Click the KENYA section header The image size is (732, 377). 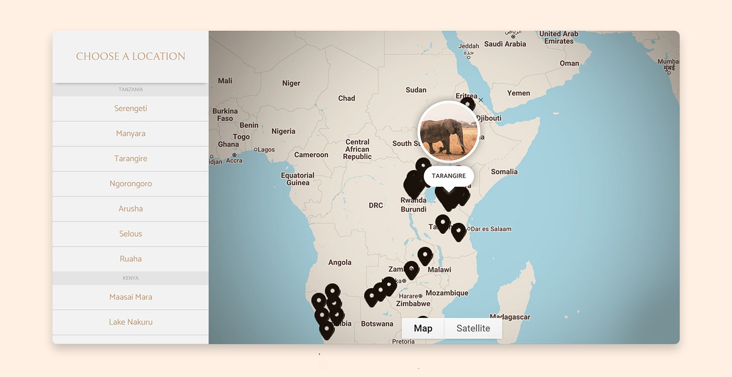pos(130,278)
